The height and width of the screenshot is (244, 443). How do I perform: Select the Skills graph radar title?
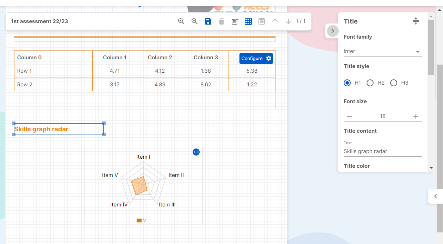tap(59, 129)
